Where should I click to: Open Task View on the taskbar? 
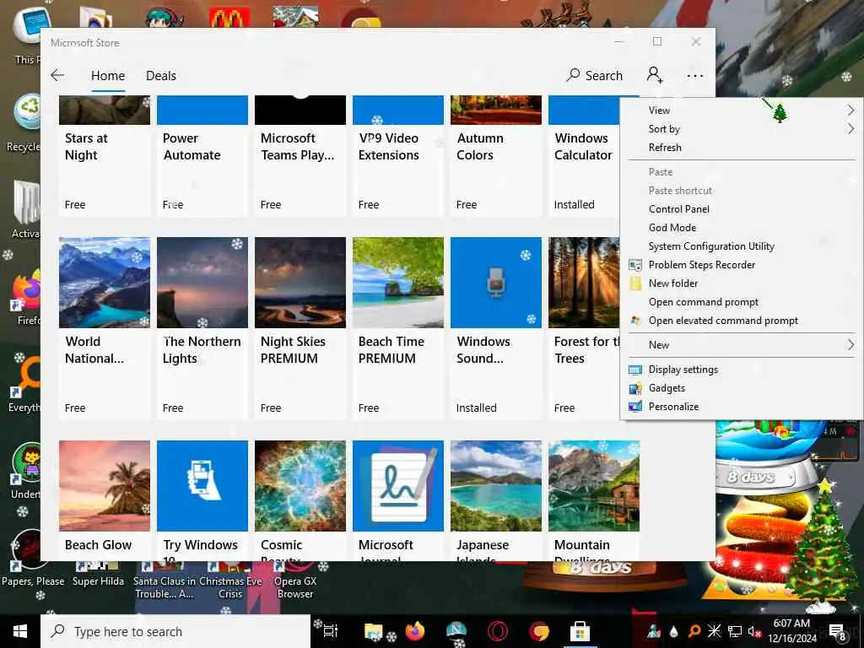tap(331, 631)
